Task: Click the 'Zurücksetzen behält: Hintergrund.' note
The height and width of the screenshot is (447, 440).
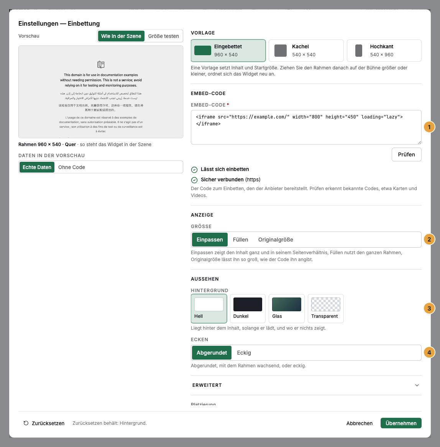Action: tap(110, 423)
